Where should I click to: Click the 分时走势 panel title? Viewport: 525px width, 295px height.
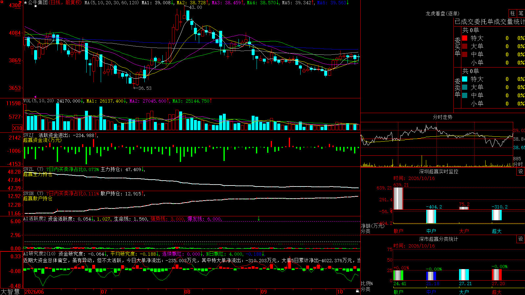pos(442,117)
